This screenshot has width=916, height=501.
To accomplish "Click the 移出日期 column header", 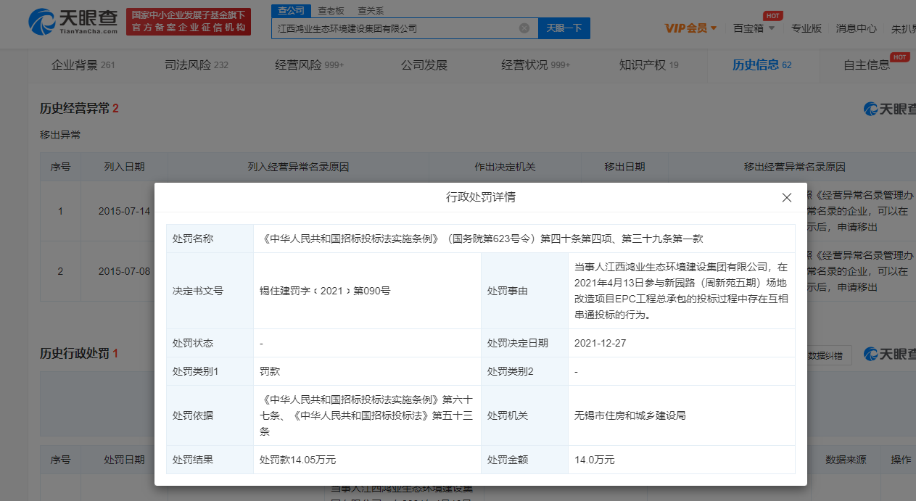I will point(624,167).
